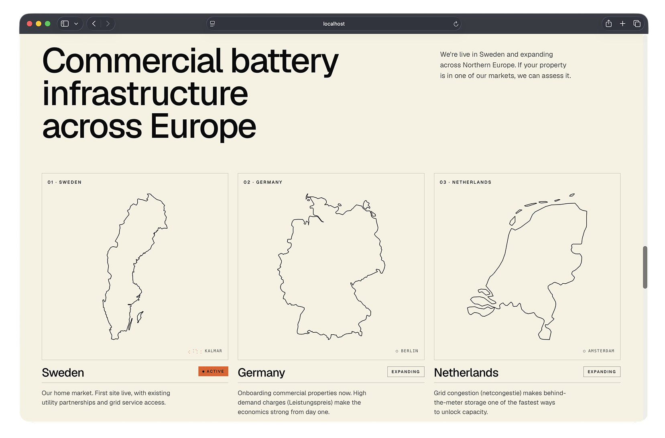
Task: Select the BERLIN marker on the Germany map
Action: tap(407, 350)
